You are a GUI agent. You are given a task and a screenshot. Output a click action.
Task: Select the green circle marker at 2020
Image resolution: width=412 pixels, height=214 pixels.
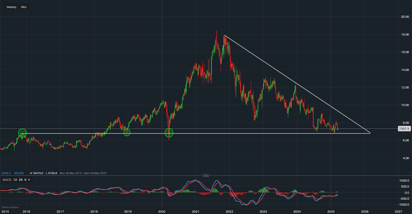(x=169, y=133)
